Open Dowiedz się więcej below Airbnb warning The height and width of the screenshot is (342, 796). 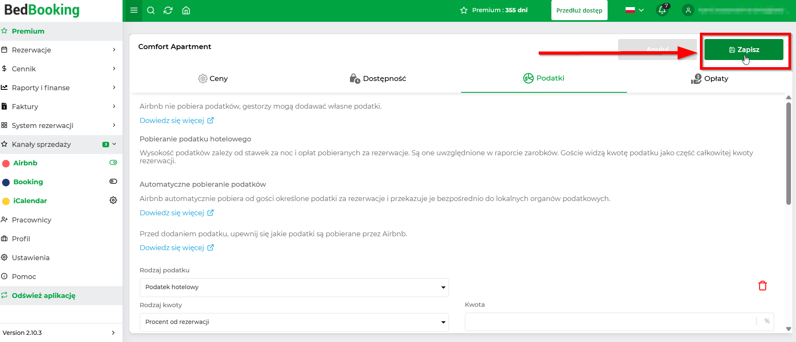click(177, 248)
